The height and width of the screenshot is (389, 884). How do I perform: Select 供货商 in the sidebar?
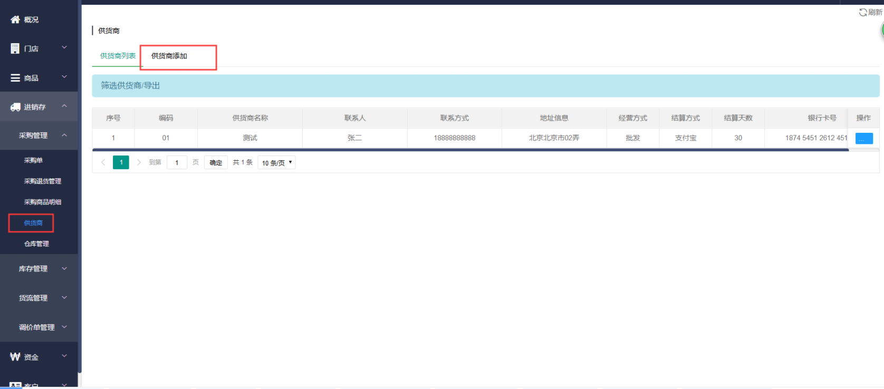(33, 223)
